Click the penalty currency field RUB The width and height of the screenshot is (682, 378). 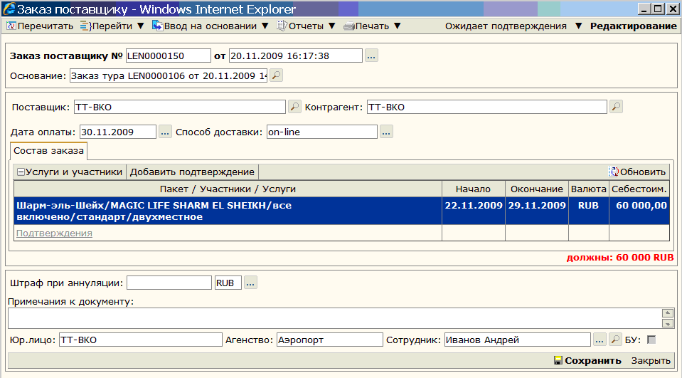pos(228,283)
